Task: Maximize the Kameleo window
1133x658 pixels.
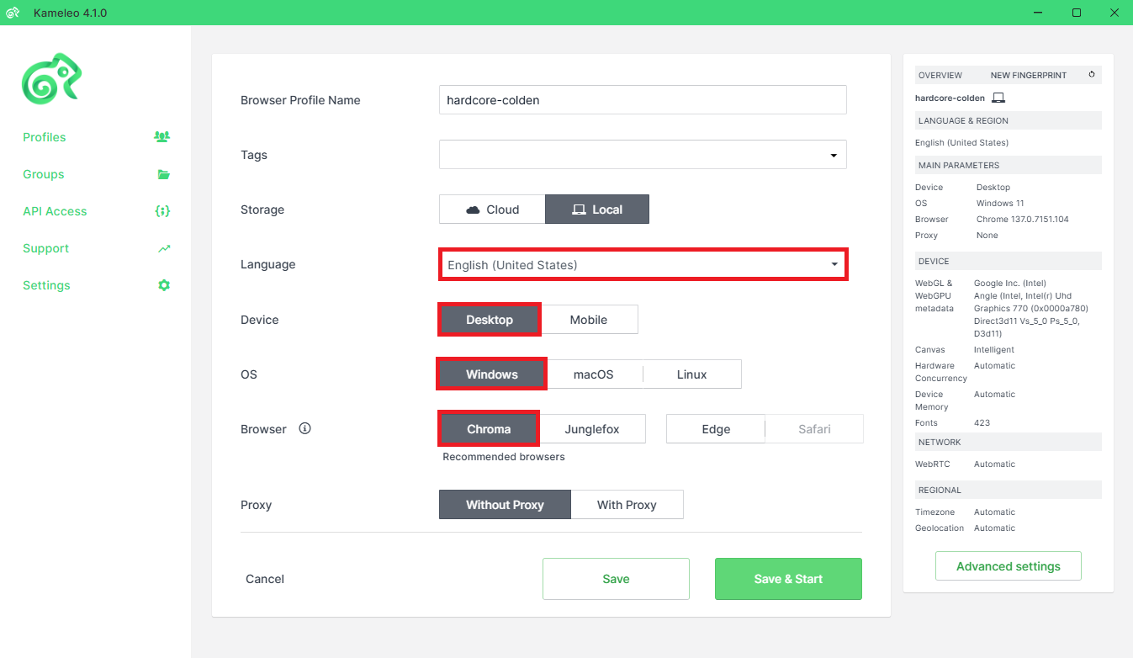Action: click(x=1077, y=13)
